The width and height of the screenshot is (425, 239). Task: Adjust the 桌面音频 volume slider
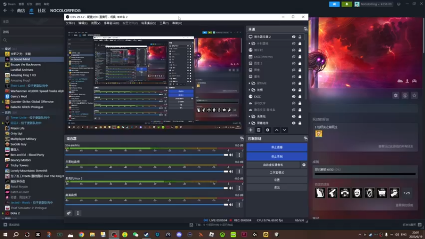pos(147,204)
